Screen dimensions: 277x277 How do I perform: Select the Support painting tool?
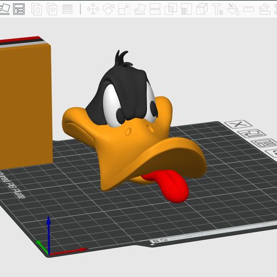click(186, 9)
